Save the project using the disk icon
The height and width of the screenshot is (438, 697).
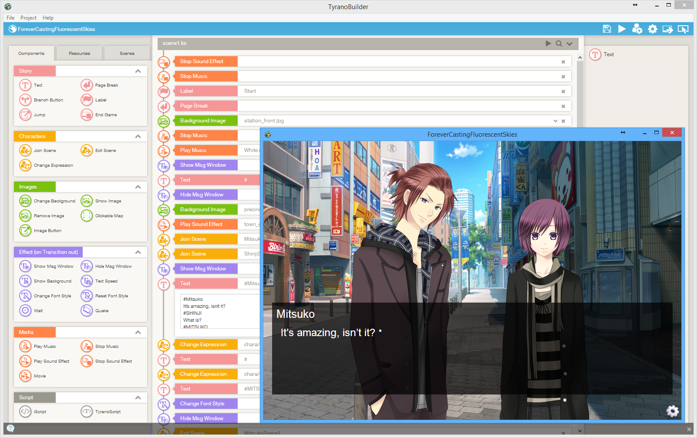point(607,29)
